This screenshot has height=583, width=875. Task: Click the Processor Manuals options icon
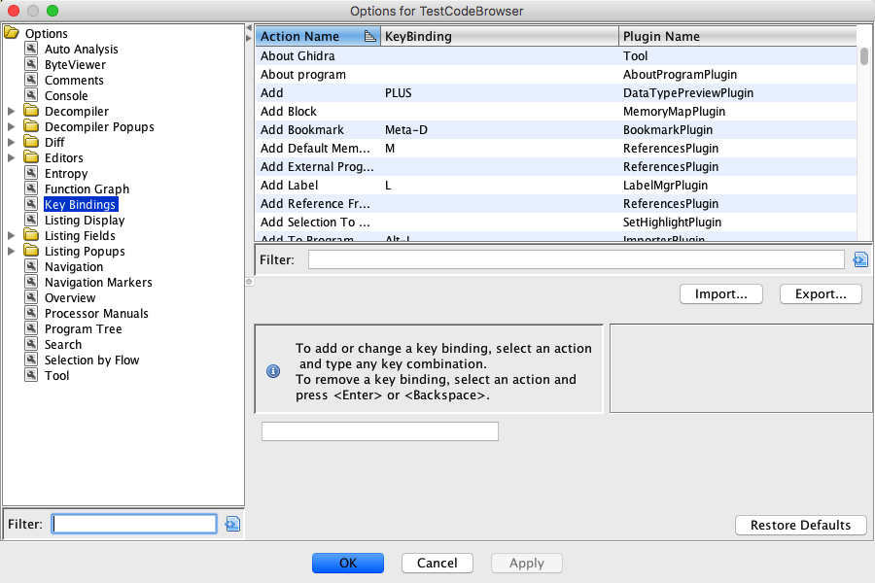(x=32, y=314)
